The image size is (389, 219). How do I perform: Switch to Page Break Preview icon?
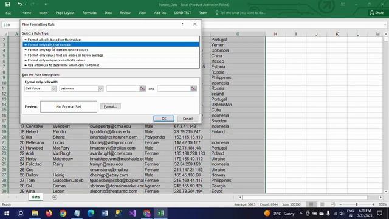332,204
